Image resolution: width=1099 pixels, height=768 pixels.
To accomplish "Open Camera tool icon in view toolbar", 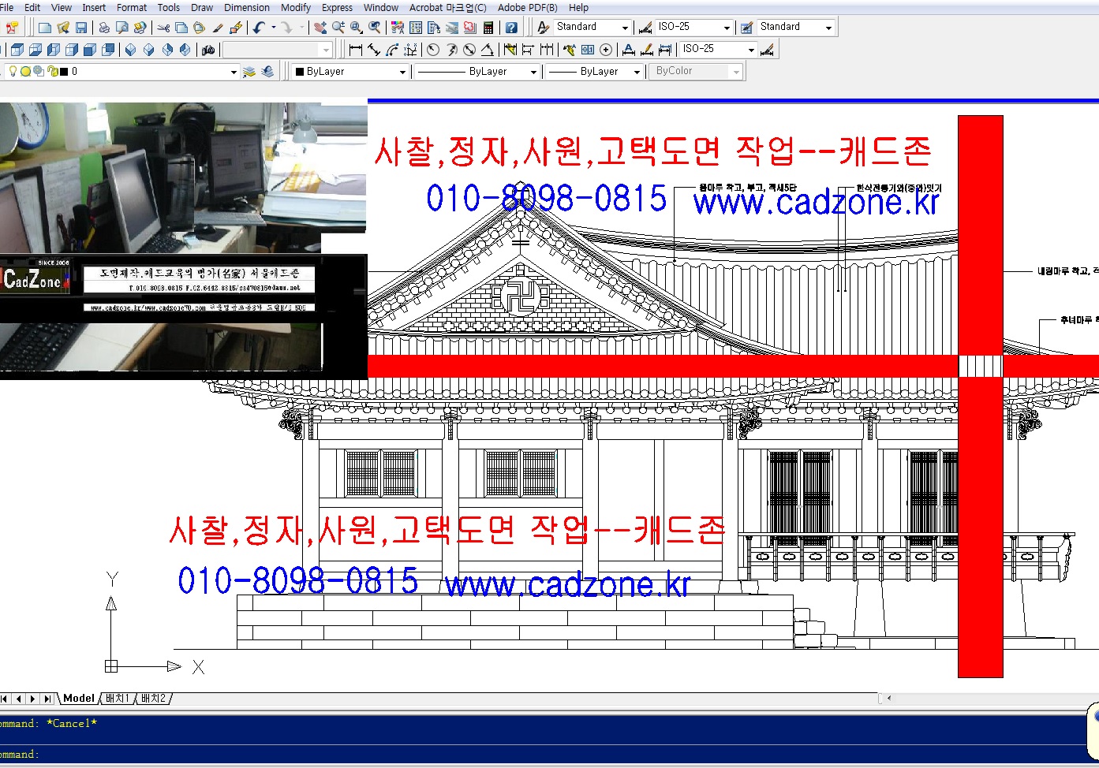I will coord(208,50).
